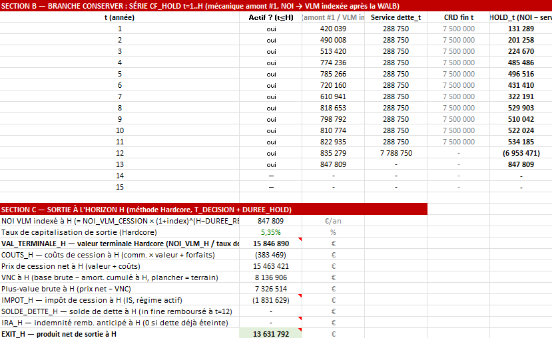Select HOLD value 131 289
This screenshot has width=552, height=338.
tap(521, 29)
